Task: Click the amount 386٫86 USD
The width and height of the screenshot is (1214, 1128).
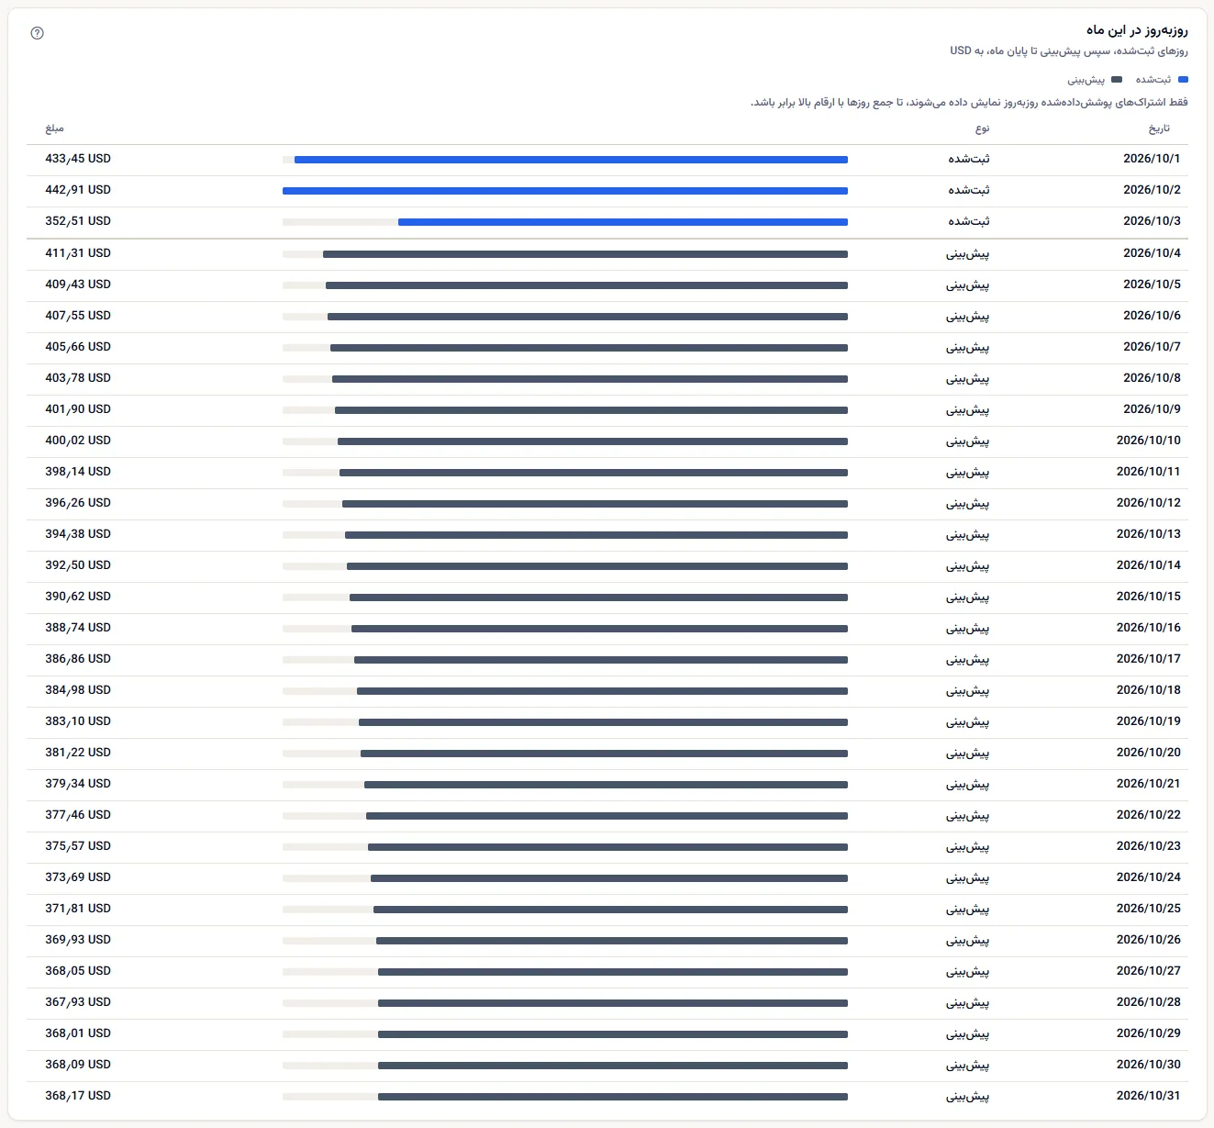Action: pyautogui.click(x=78, y=659)
